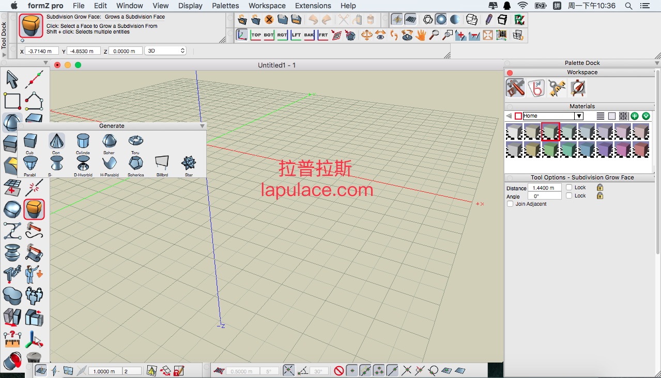Select the blue material swatch
This screenshot has height=378, width=661.
click(587, 150)
